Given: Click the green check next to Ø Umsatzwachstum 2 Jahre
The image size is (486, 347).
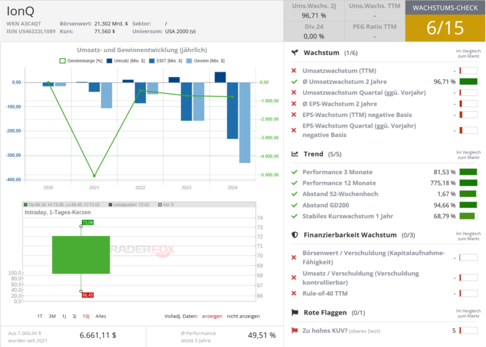Looking at the screenshot, I should pos(294,82).
